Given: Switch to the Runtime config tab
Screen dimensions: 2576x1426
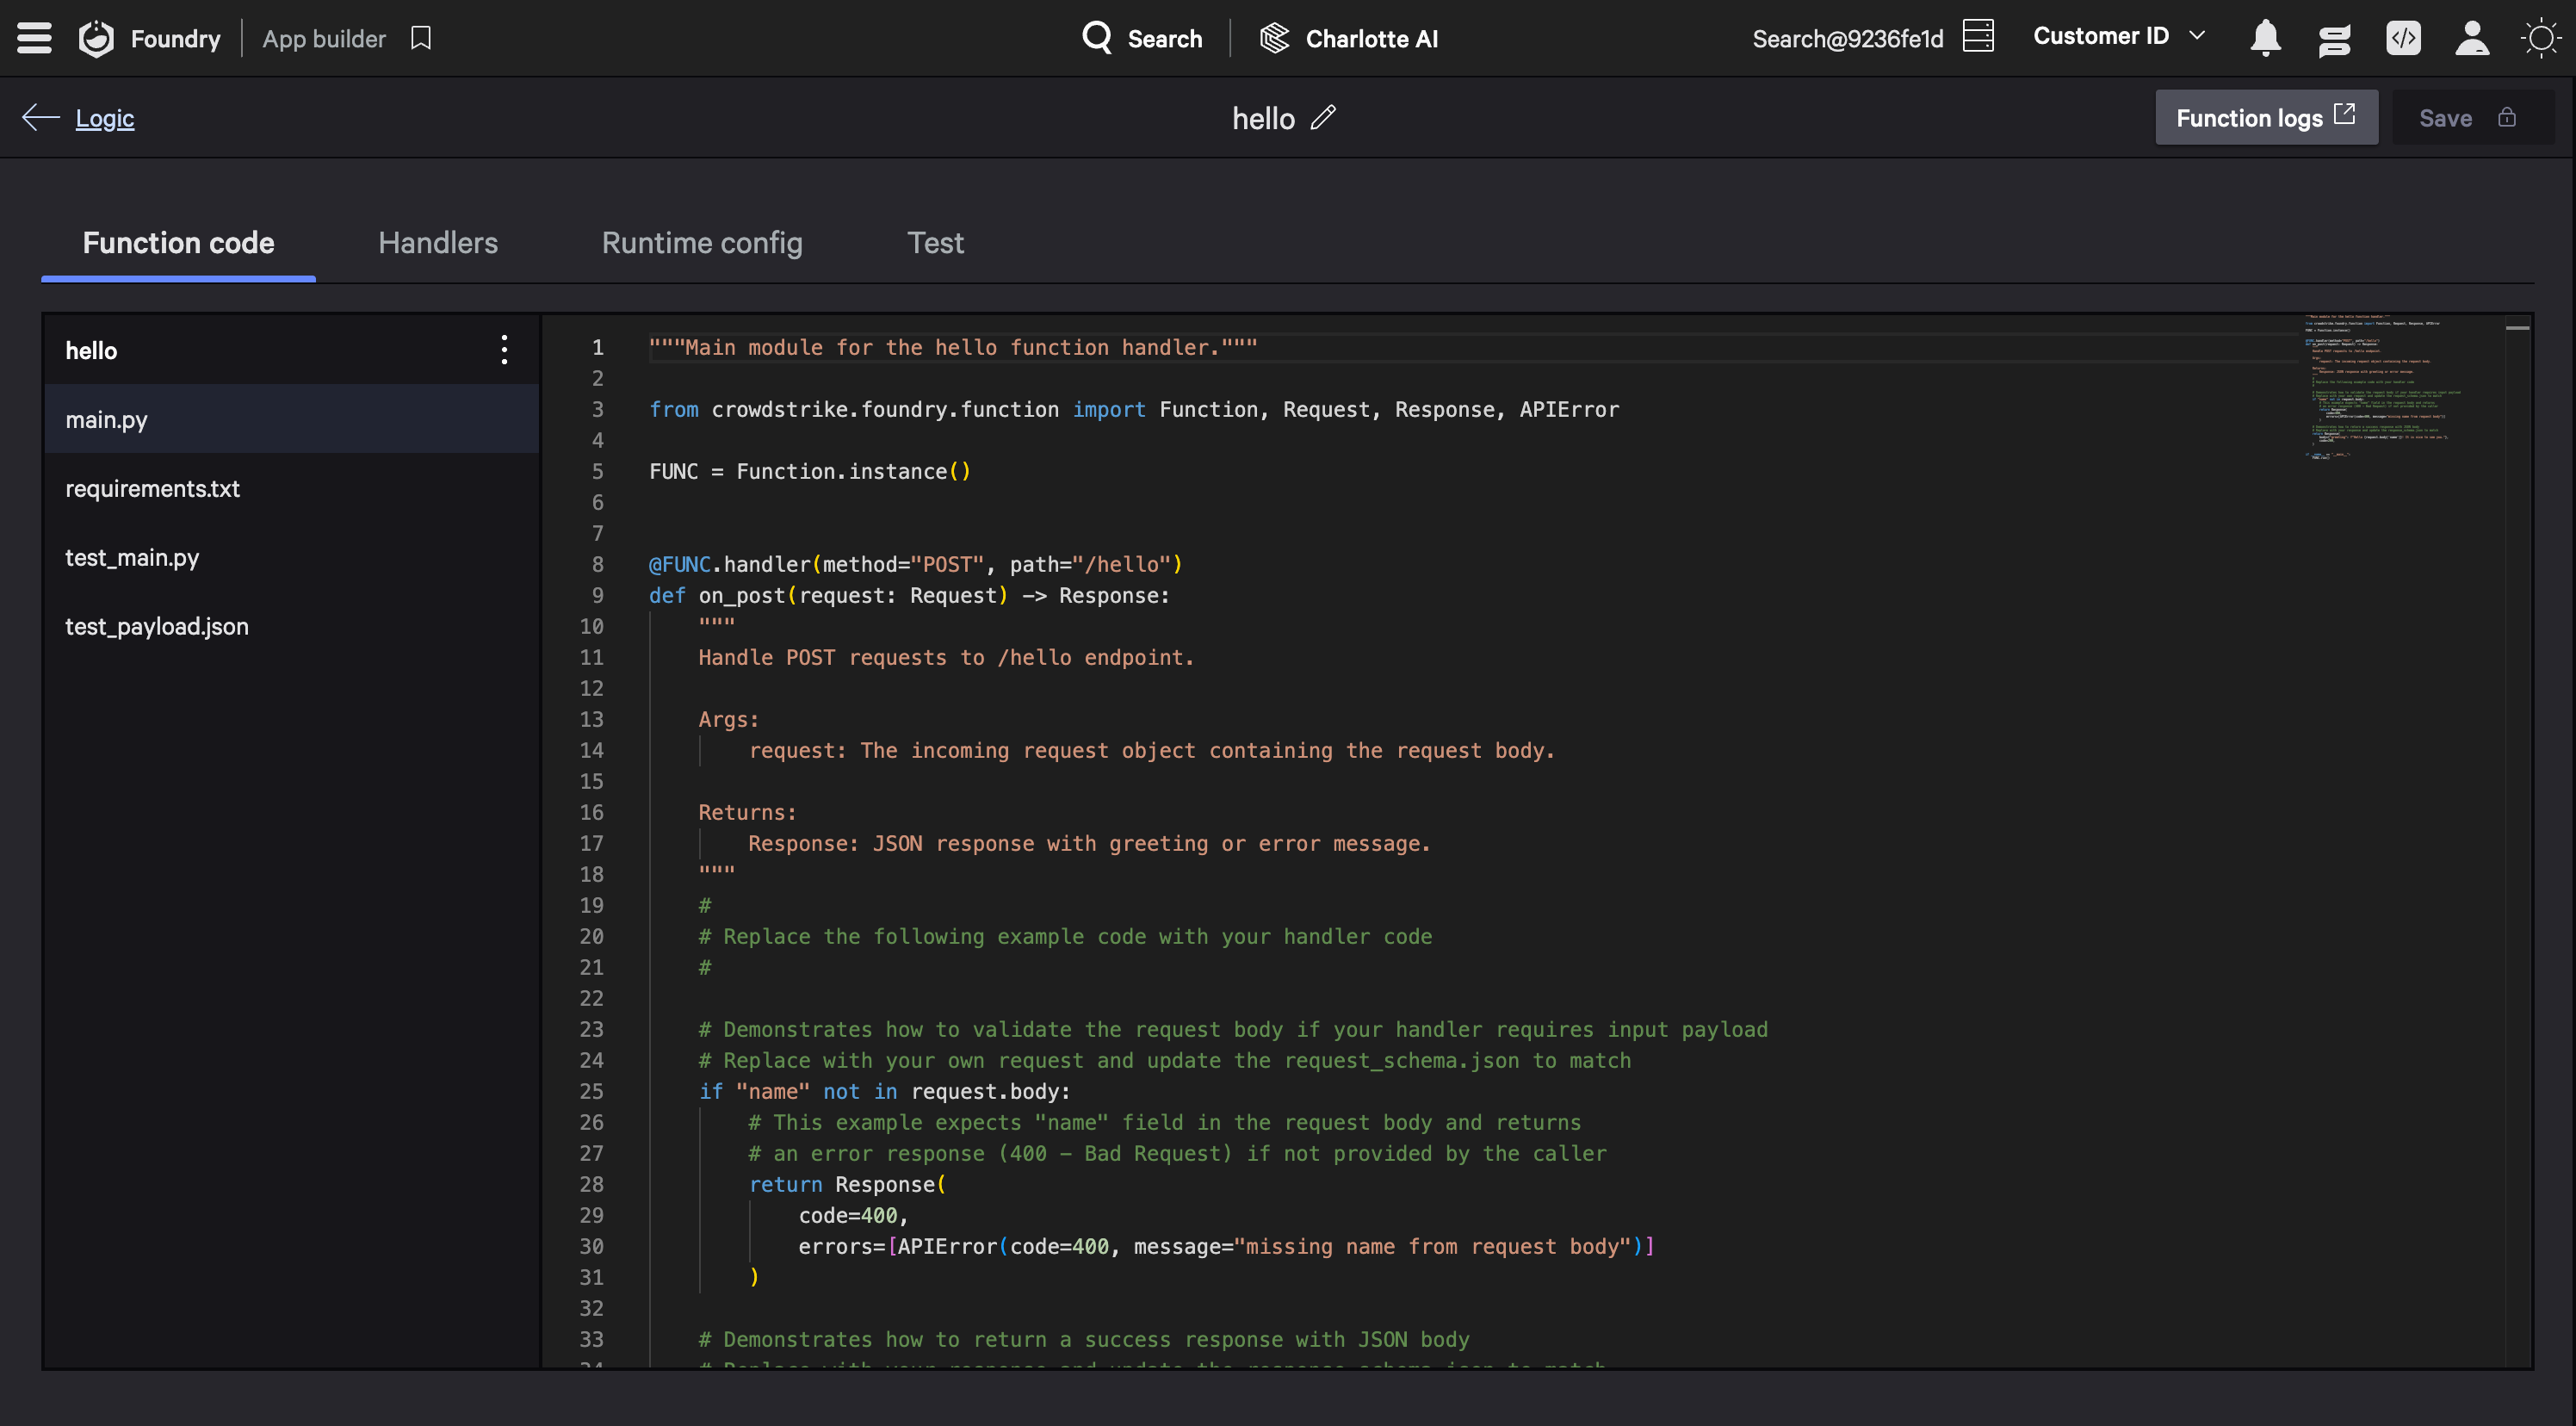Looking at the screenshot, I should pyautogui.click(x=701, y=243).
